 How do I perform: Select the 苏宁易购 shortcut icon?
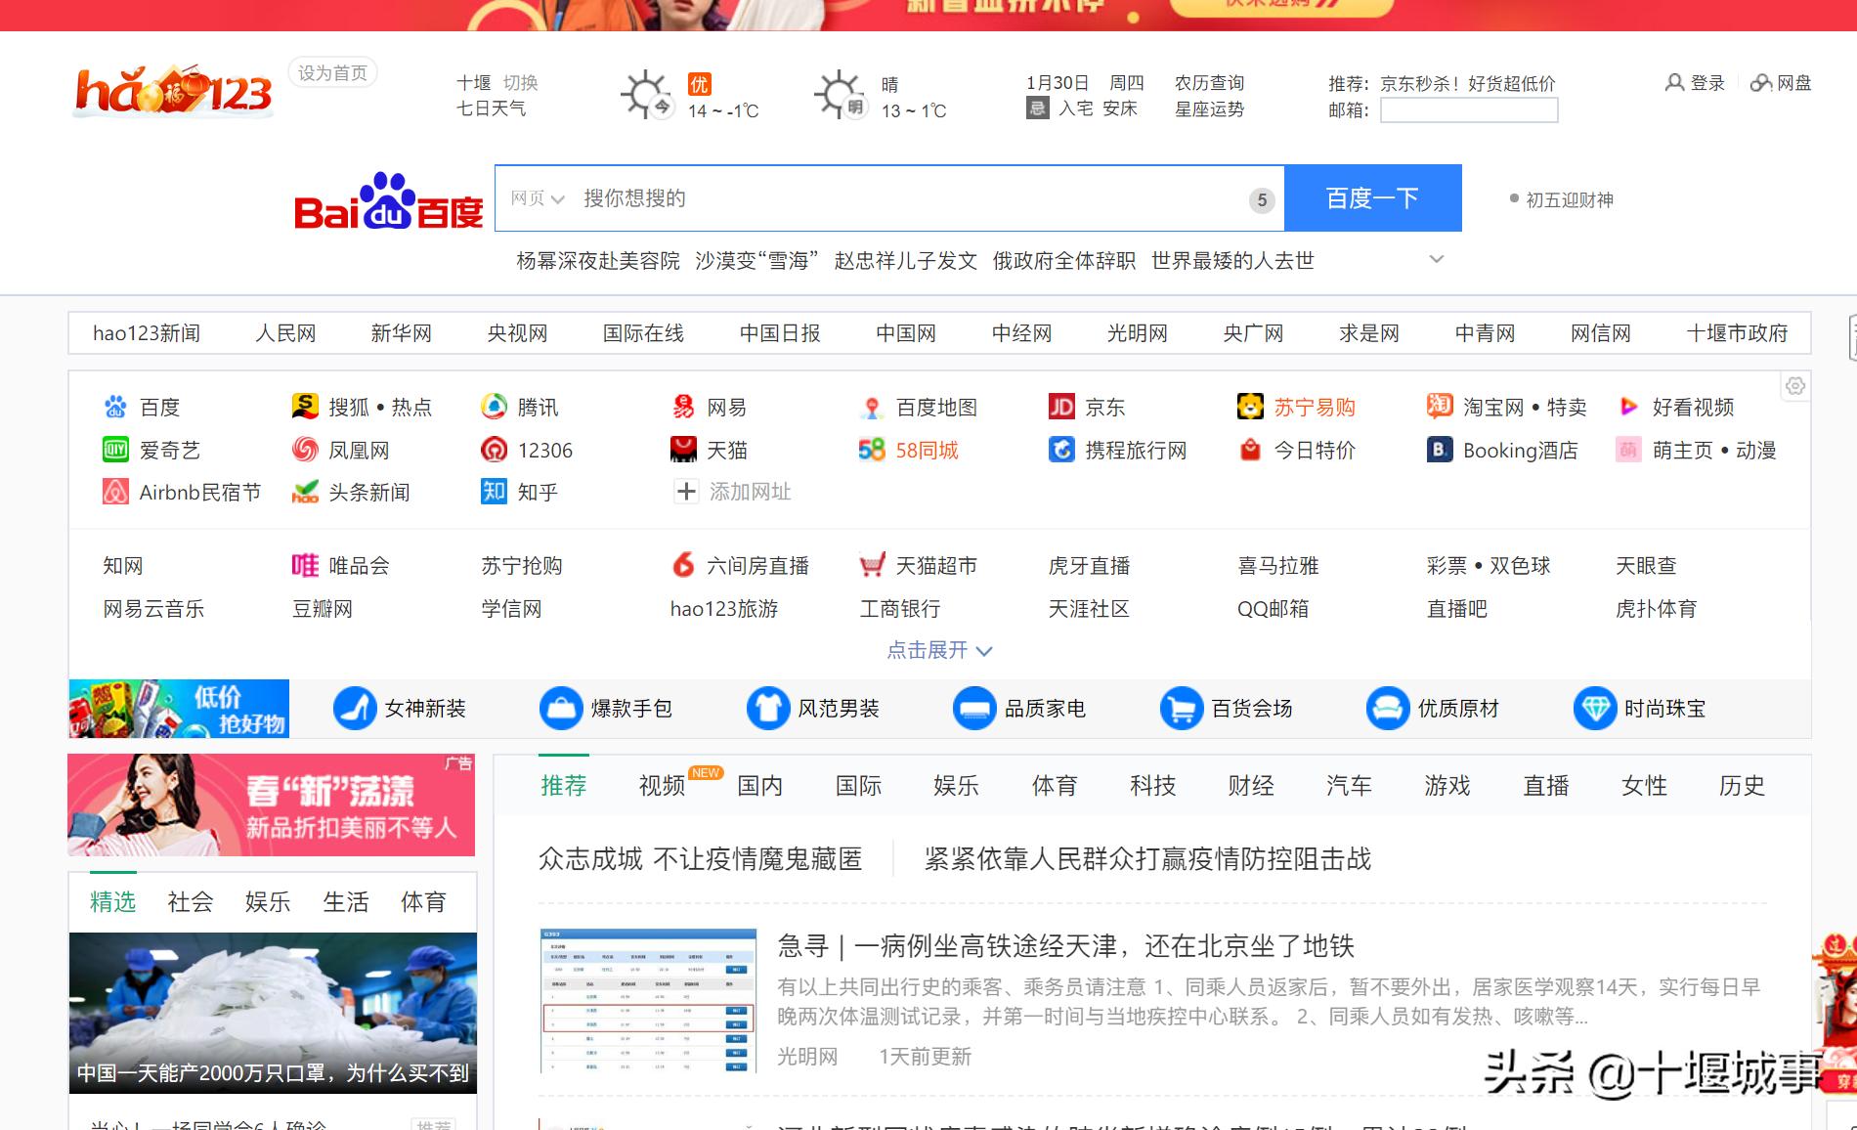(1249, 408)
